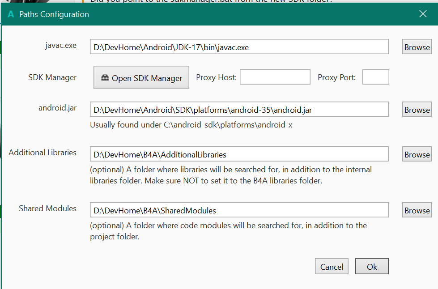The height and width of the screenshot is (289, 438).
Task: Click the 'Shared Modules' label
Action: 47,208
